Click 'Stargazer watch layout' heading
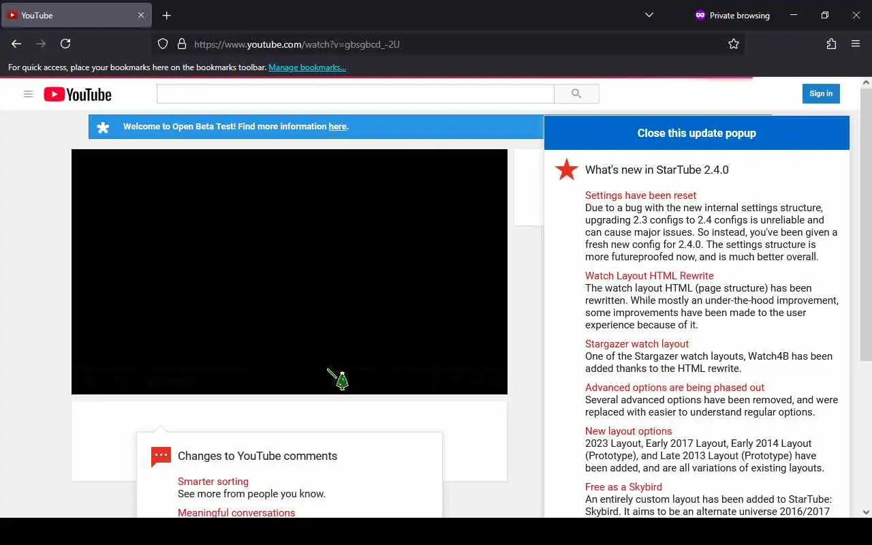872x545 pixels. pos(637,344)
